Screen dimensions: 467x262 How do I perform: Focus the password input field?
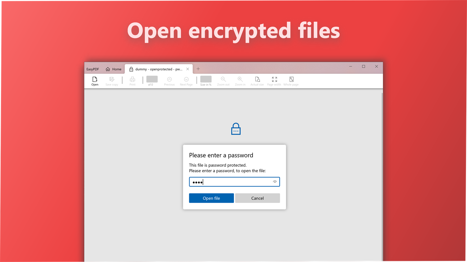pyautogui.click(x=234, y=182)
